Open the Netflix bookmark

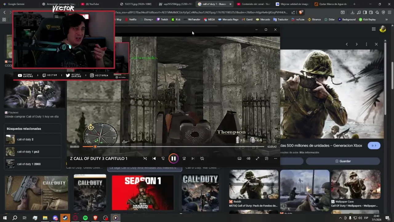point(131,19)
